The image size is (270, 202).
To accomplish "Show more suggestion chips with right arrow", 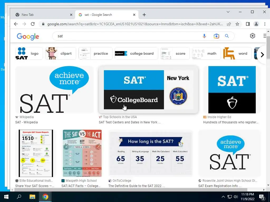I will tap(262, 55).
